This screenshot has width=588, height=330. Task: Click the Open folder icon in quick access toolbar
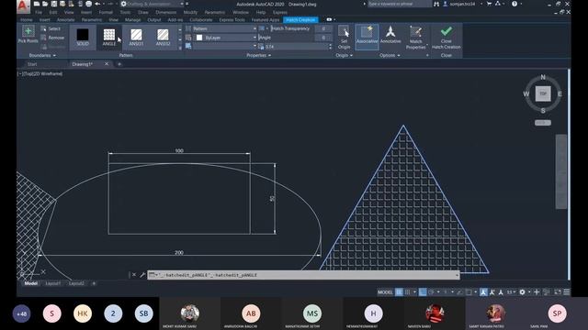click(x=45, y=4)
